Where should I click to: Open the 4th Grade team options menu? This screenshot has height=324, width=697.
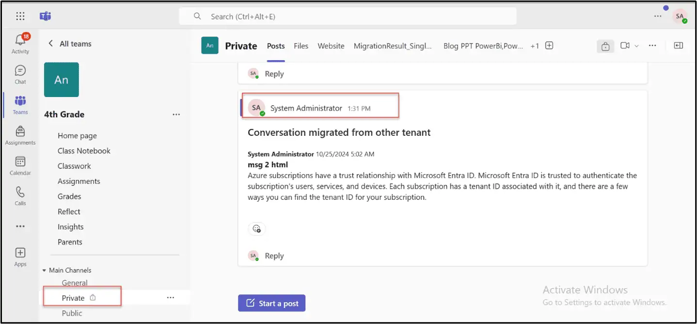tap(176, 114)
